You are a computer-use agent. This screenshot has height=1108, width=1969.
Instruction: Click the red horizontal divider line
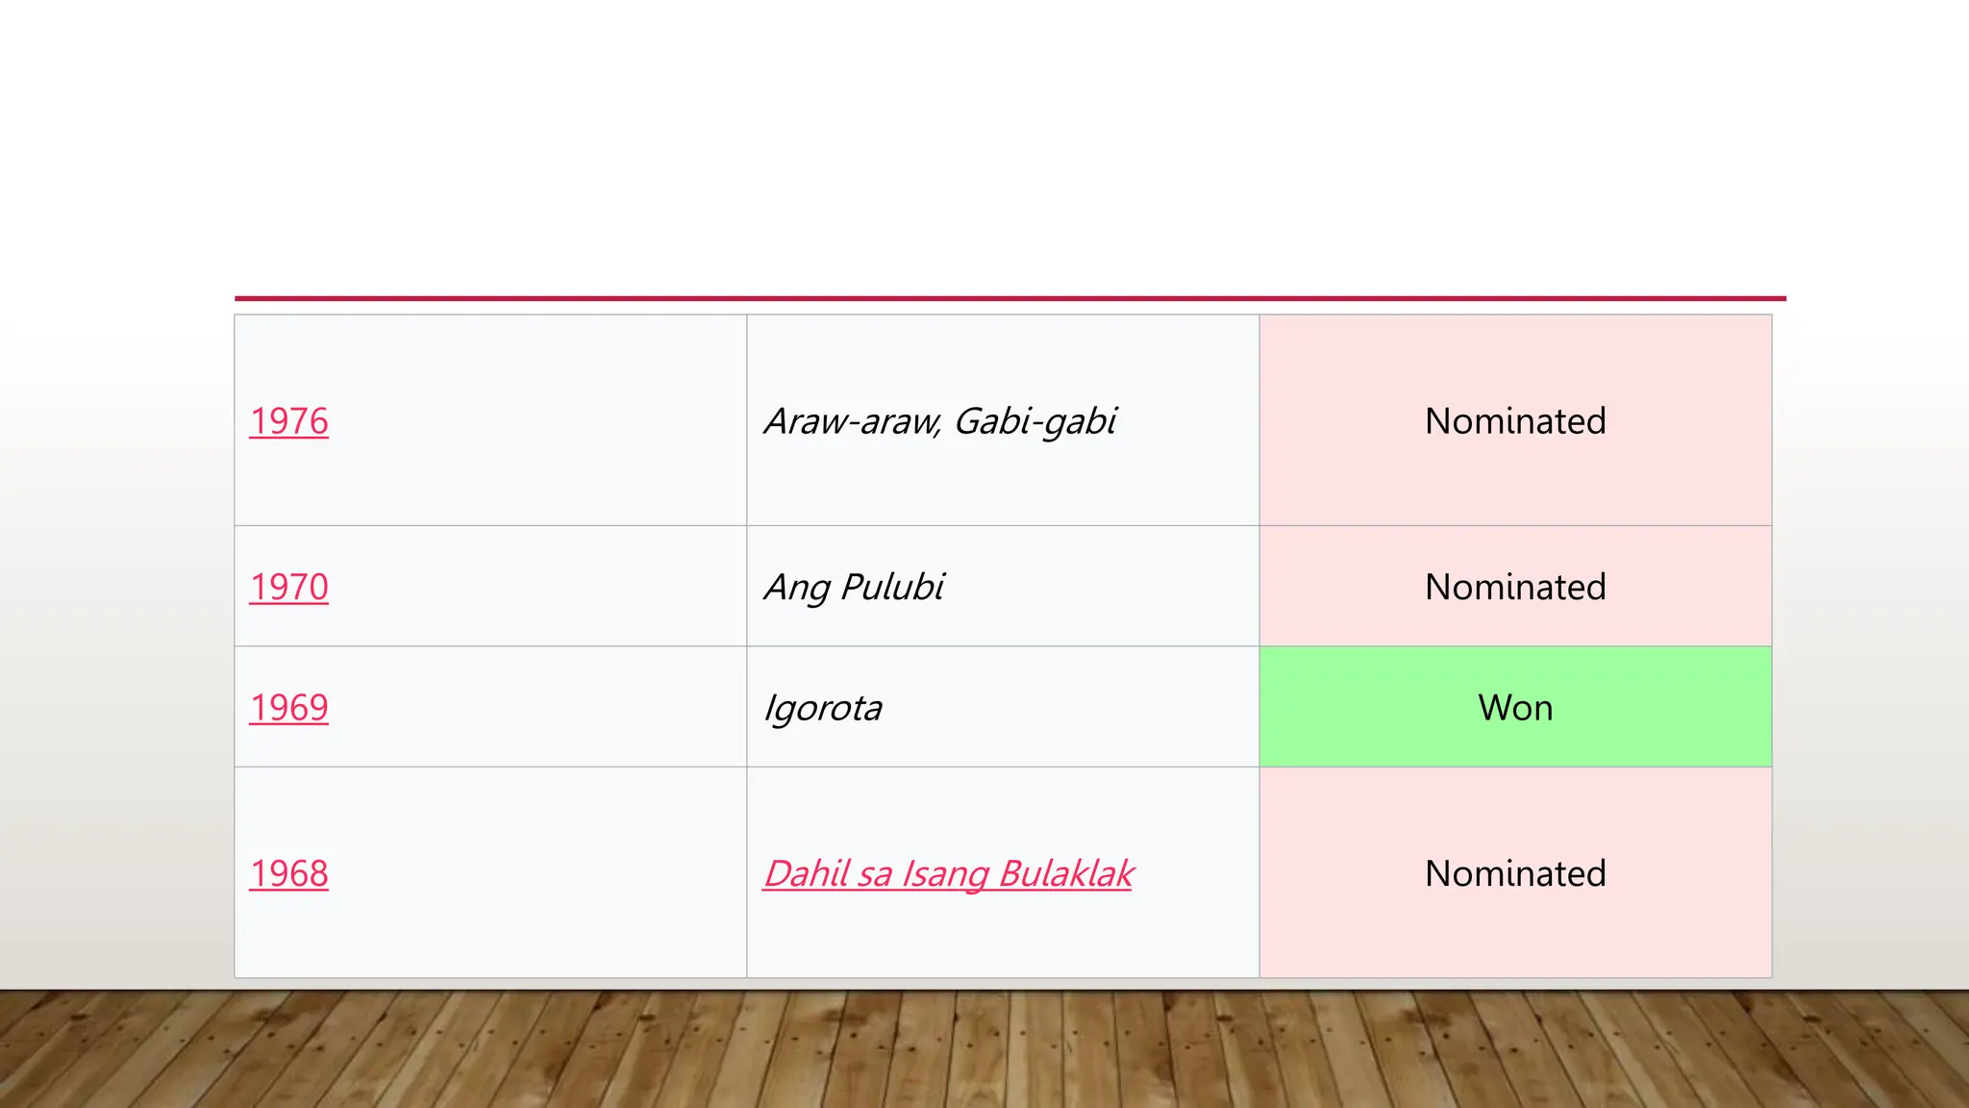pos(1009,298)
